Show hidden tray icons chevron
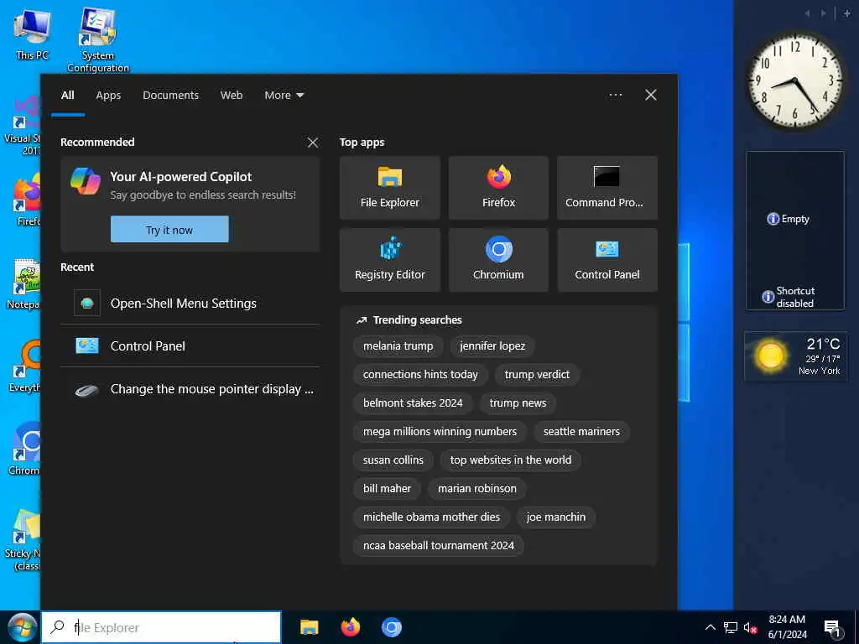Viewport: 859px width, 644px height. pos(710,627)
